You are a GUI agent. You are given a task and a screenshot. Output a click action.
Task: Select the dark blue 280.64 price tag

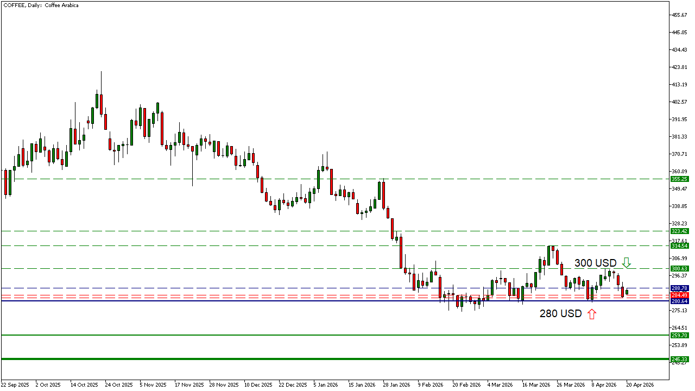[679, 301]
